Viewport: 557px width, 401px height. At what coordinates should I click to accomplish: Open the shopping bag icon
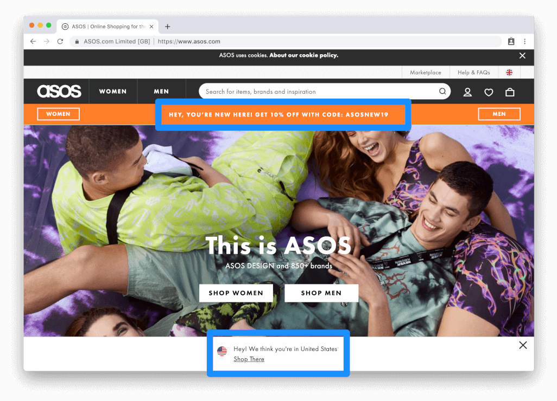click(x=510, y=92)
